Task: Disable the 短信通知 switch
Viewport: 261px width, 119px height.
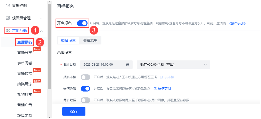Action: tap(85, 89)
